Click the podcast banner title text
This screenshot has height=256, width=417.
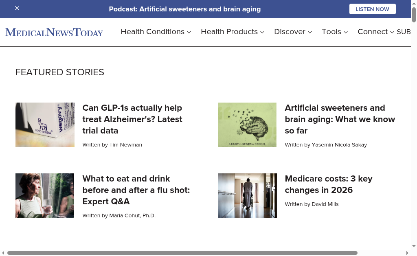[x=184, y=9]
